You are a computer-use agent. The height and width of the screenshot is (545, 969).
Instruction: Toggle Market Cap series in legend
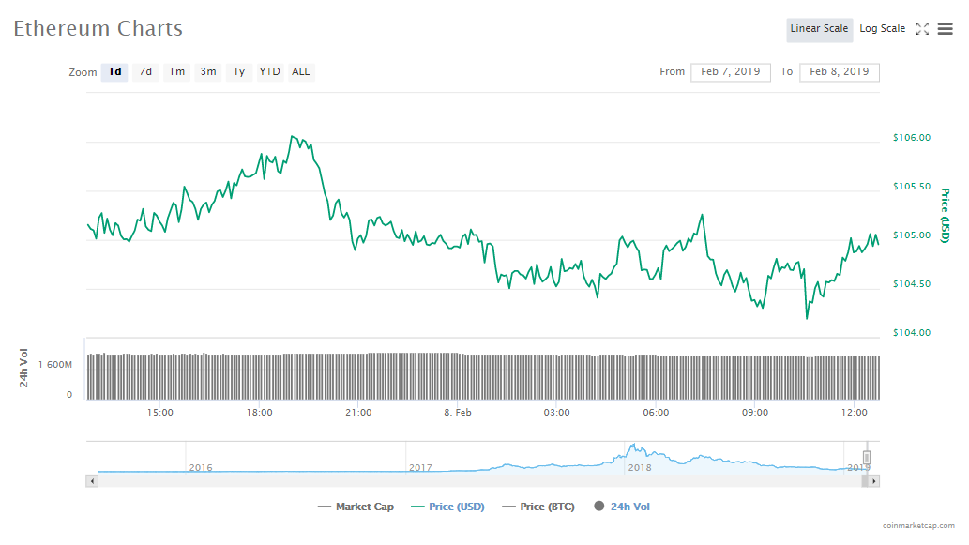coord(356,507)
